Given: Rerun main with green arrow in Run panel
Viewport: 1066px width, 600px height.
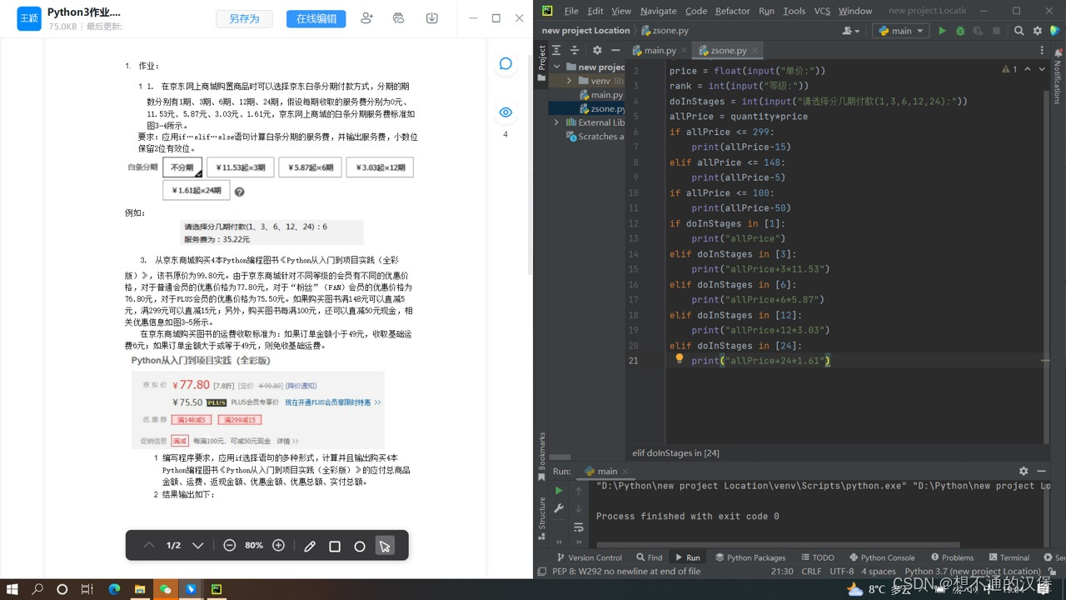Looking at the screenshot, I should point(559,491).
